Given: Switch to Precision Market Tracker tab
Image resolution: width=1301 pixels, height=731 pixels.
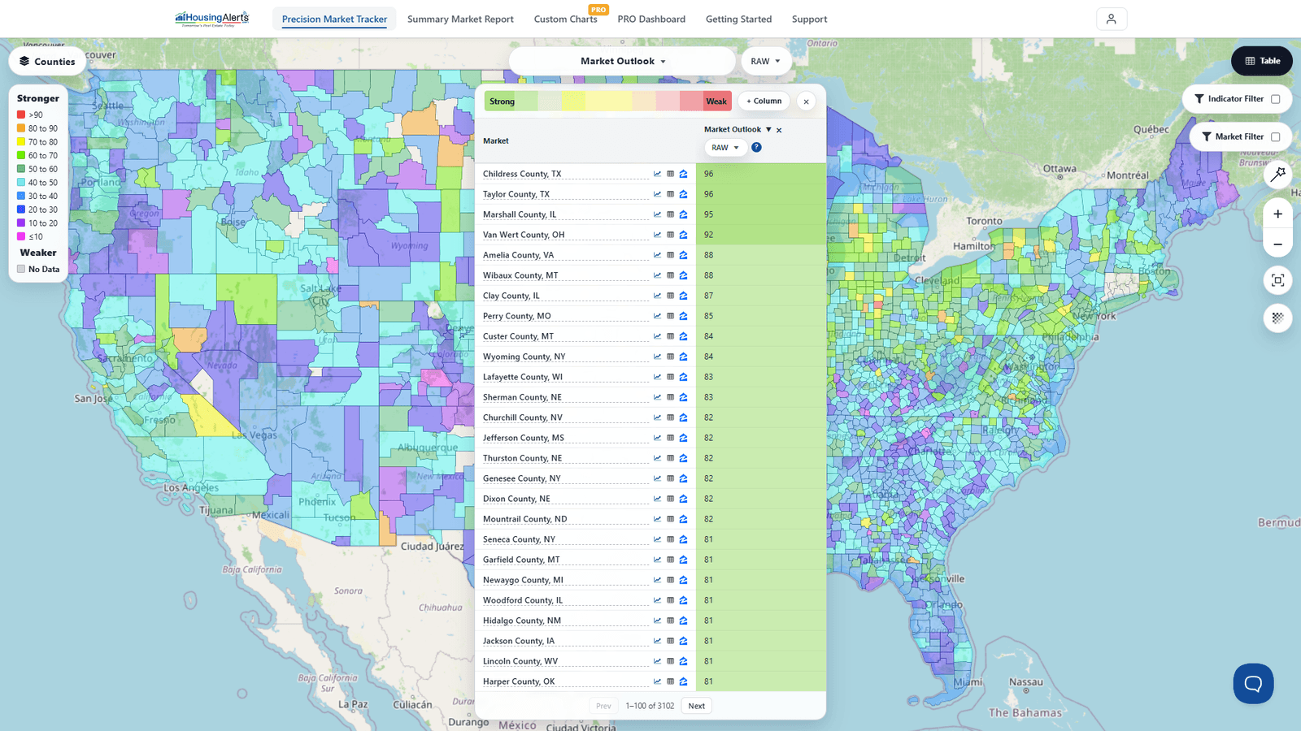Looking at the screenshot, I should [334, 19].
